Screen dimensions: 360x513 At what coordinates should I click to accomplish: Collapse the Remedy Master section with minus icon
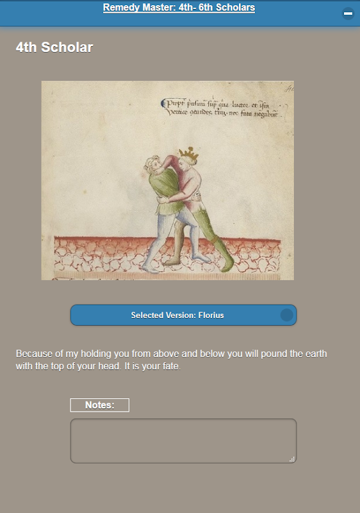coord(348,13)
